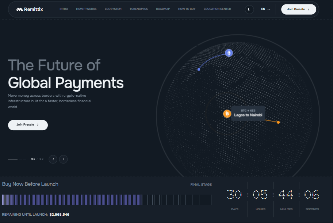The width and height of the screenshot is (333, 223).
Task: Click the remaining amount $2,968,546
Action: (x=59, y=215)
